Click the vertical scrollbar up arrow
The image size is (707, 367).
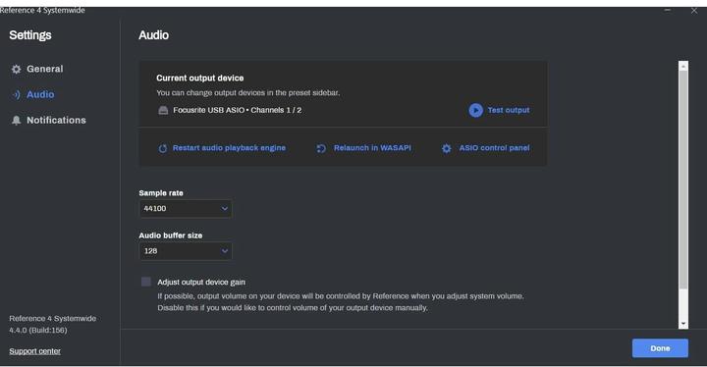click(x=683, y=67)
